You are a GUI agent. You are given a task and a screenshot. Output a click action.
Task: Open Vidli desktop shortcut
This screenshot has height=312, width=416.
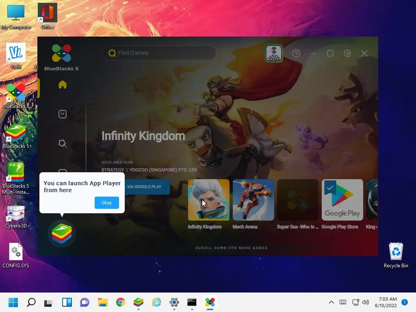tap(16, 56)
